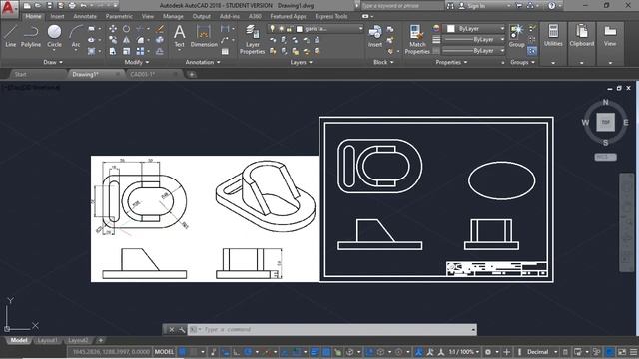Toggle drawing grid display in status bar
The image size is (639, 359).
(182, 352)
